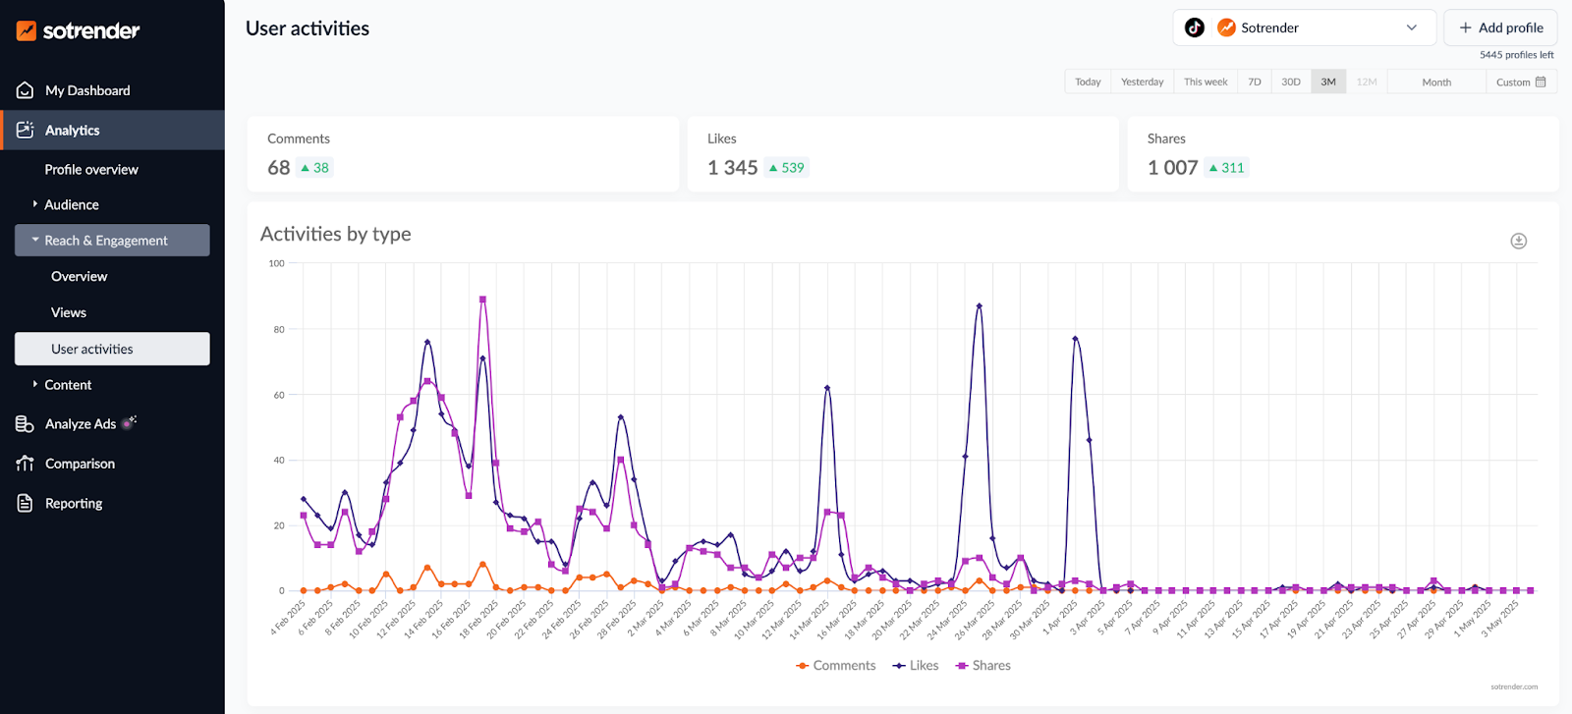This screenshot has width=1572, height=714.
Task: Toggle Likes series in chart legend
Action: 915,666
